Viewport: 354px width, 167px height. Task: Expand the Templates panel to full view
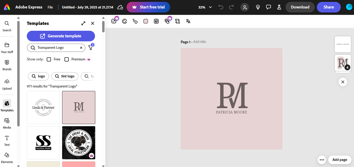83,23
